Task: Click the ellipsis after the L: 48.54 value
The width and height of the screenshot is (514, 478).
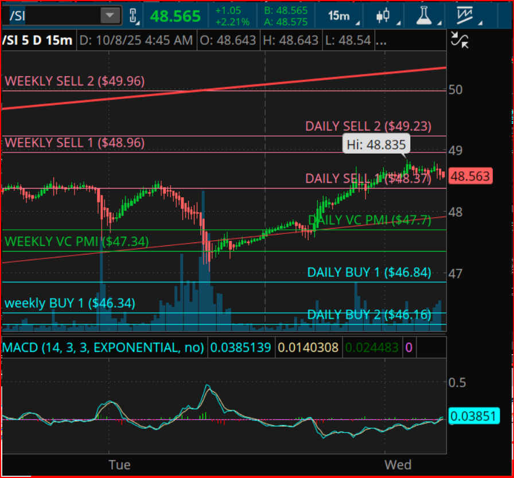Action: point(380,41)
